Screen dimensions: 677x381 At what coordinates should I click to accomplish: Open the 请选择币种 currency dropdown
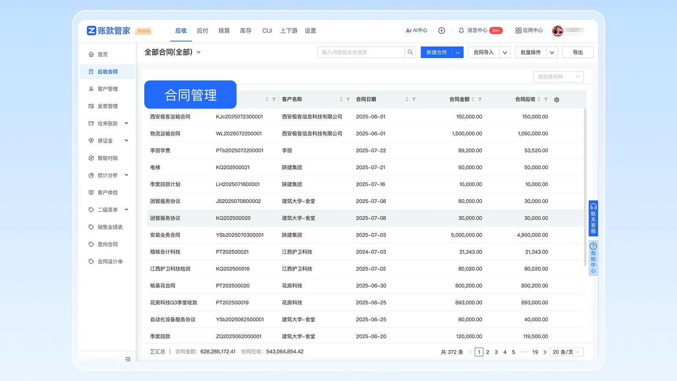coord(558,77)
